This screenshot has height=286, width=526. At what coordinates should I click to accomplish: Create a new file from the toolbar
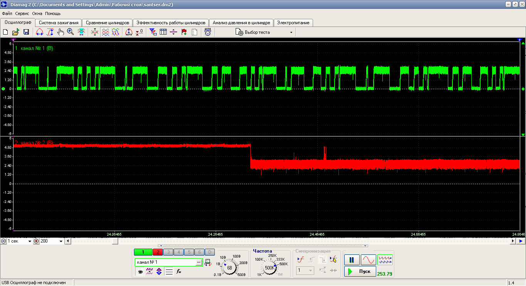pos(5,32)
